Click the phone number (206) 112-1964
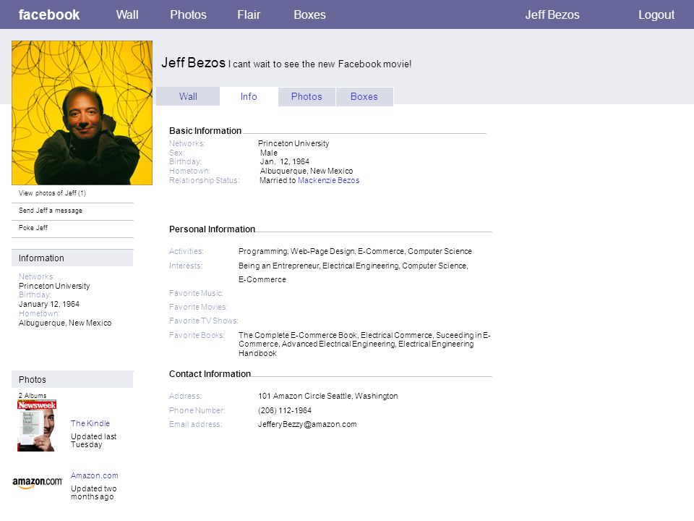Viewport: 694px width, 521px height. click(285, 411)
